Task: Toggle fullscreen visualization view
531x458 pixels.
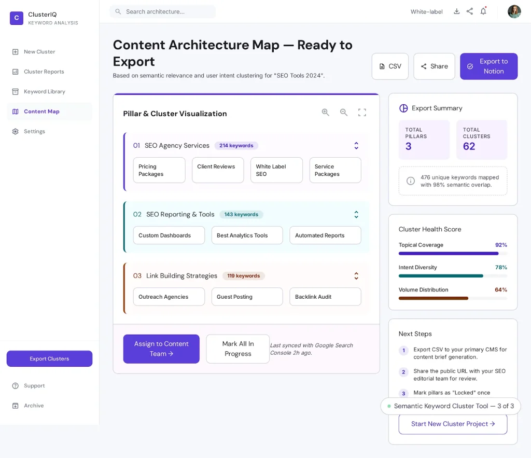Action: coord(362,113)
